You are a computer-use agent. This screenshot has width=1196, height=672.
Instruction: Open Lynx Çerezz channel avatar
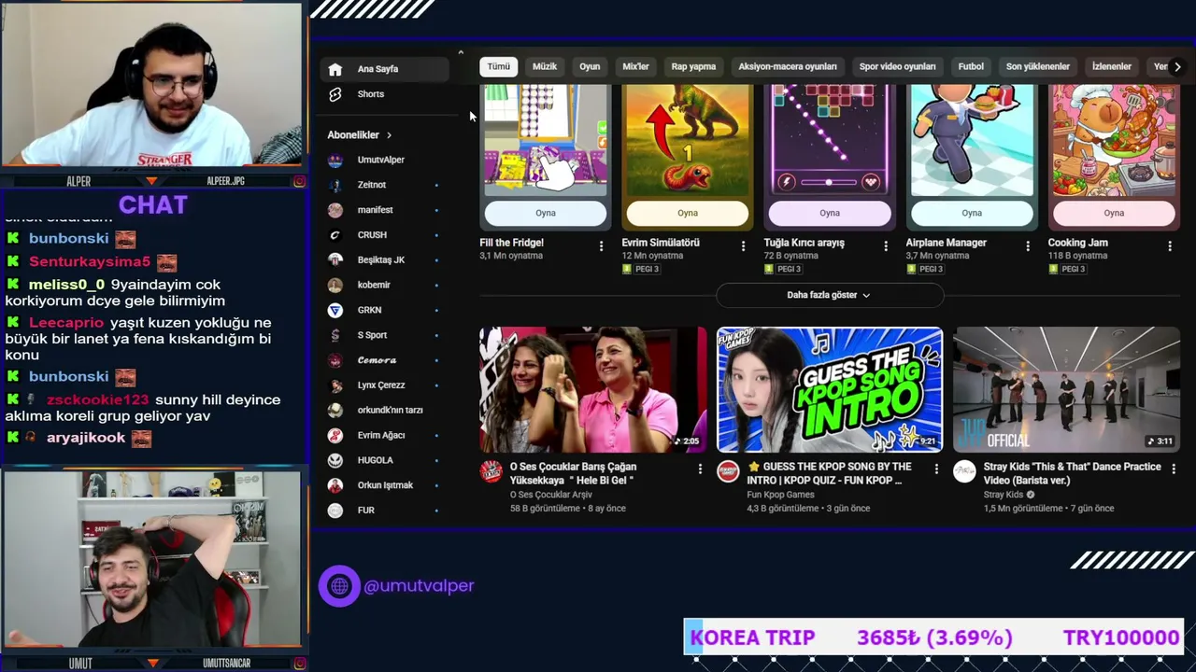tap(335, 385)
